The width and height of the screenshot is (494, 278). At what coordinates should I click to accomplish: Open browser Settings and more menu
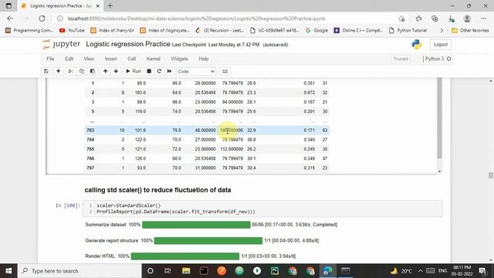click(484, 19)
